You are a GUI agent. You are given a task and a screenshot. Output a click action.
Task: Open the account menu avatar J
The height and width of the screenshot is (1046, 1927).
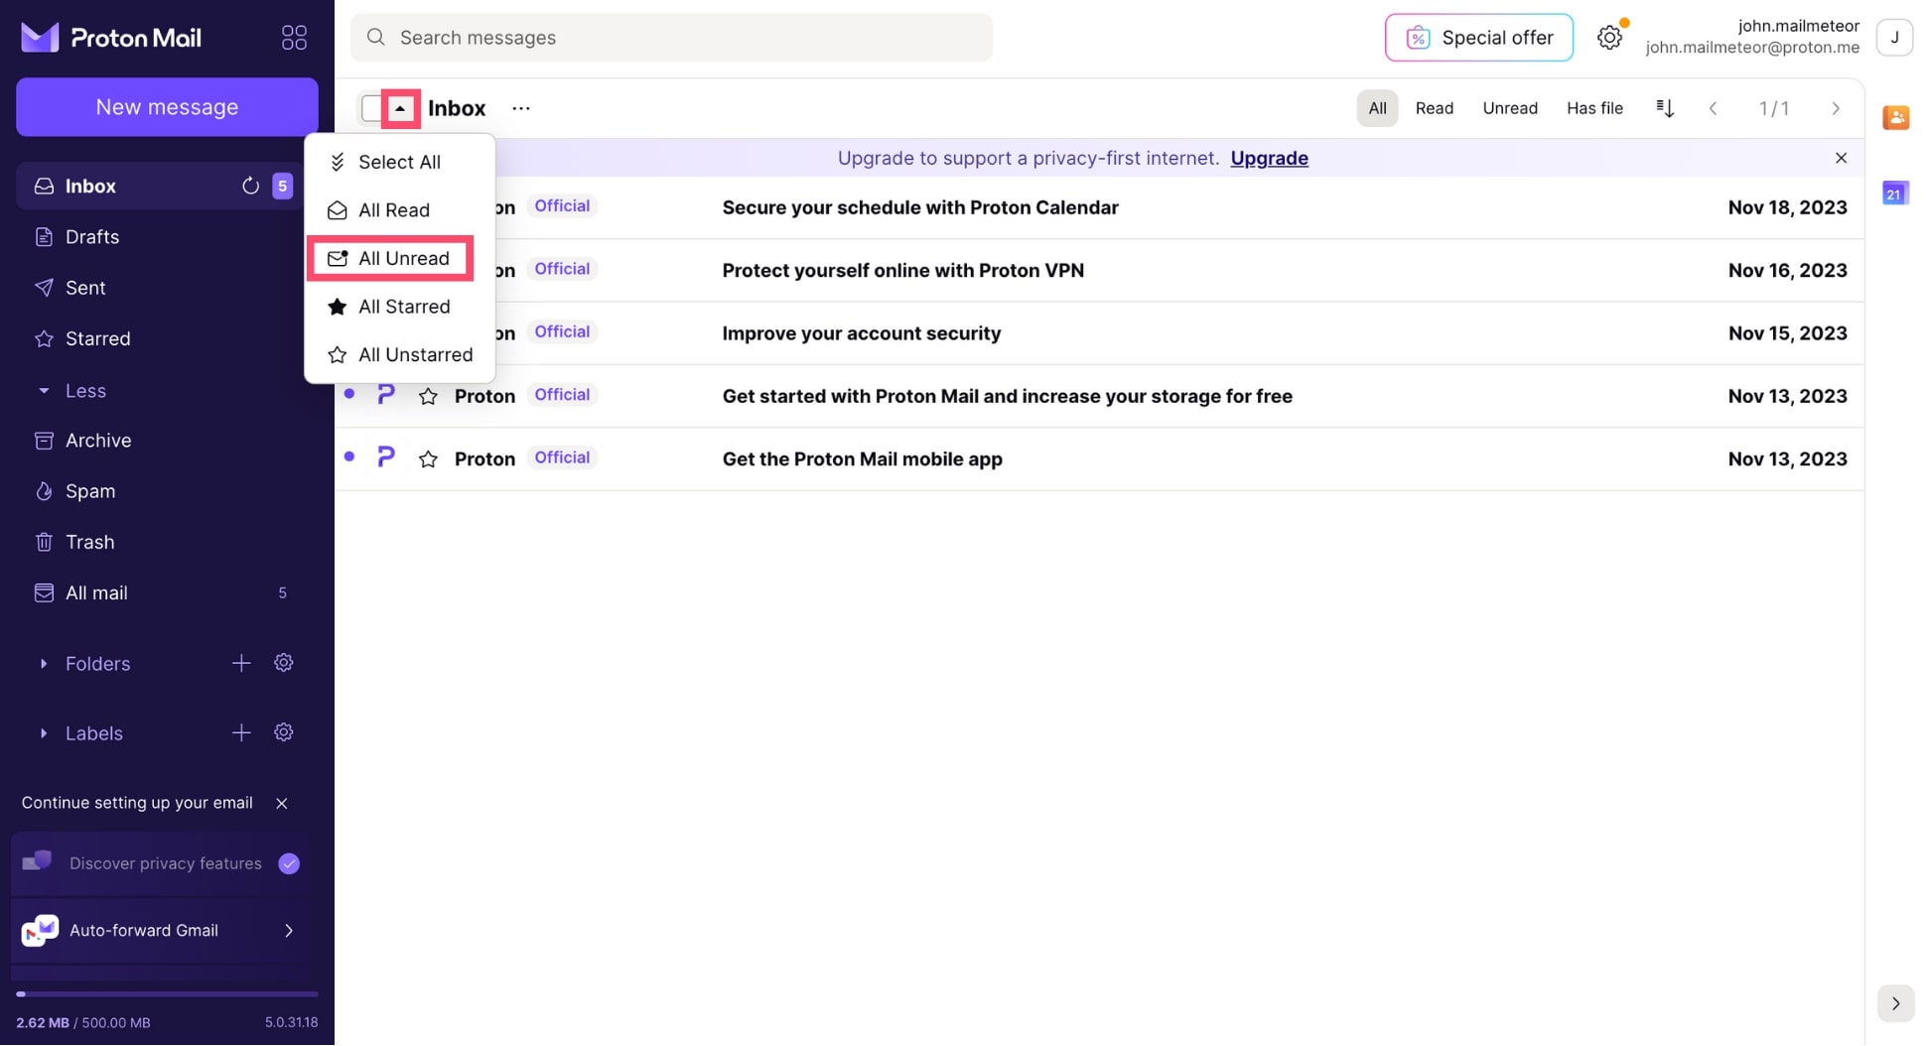[1894, 38]
